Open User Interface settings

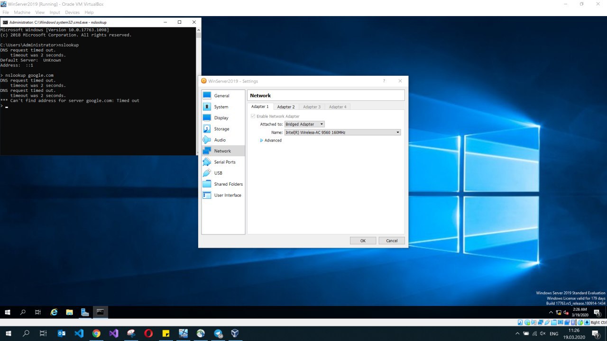[223, 195]
